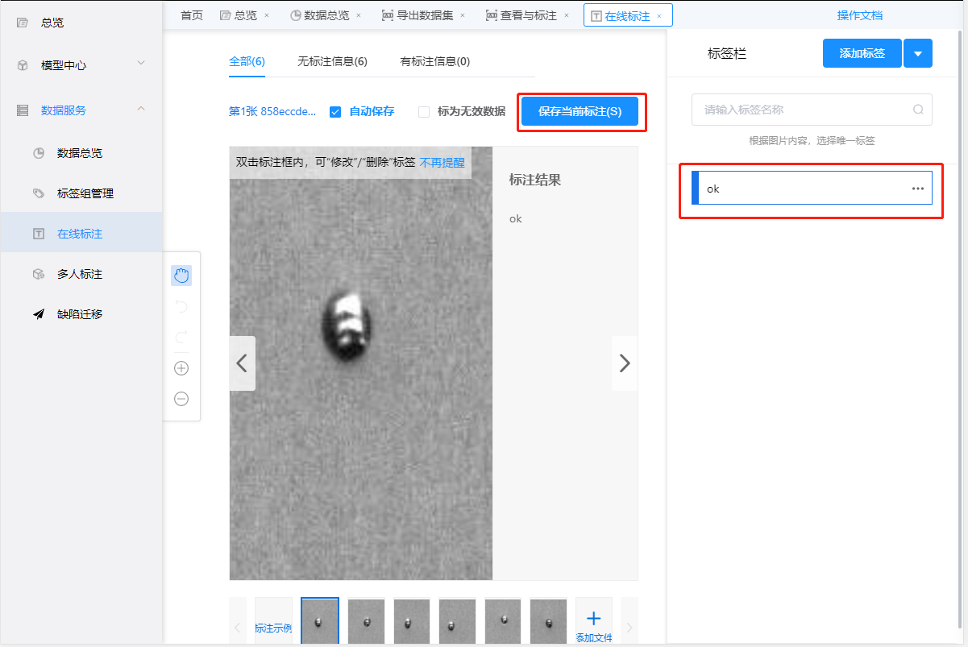Click the 总览 icon in the sidebar

[x=23, y=23]
